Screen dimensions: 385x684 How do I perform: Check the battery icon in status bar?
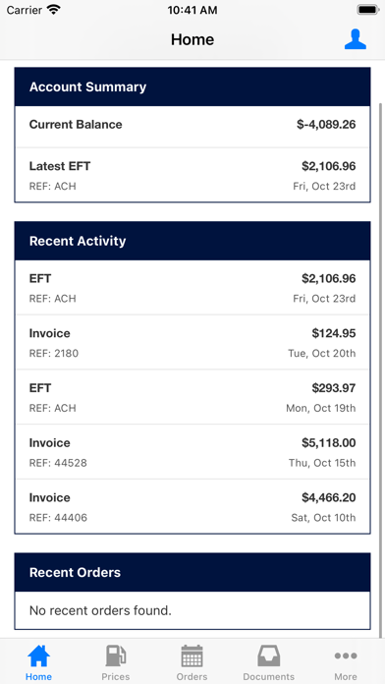tap(367, 10)
